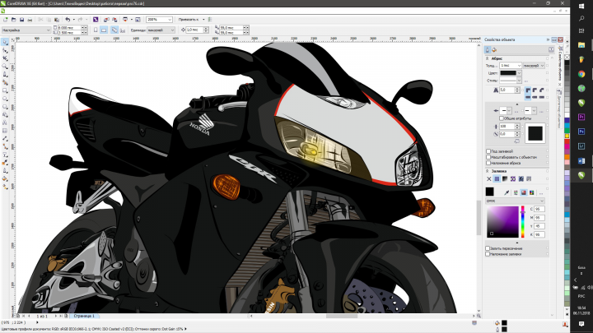Enable Масштабировать с объектом checkbox
Image resolution: width=593 pixels, height=333 pixels.
[488, 157]
